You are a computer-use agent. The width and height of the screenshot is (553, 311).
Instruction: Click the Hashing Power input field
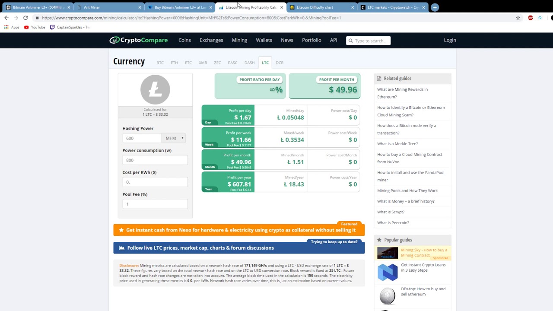[142, 138]
